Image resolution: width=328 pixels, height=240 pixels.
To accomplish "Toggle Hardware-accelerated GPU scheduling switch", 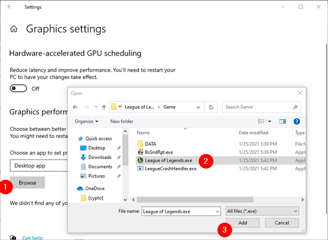I will 18,88.
